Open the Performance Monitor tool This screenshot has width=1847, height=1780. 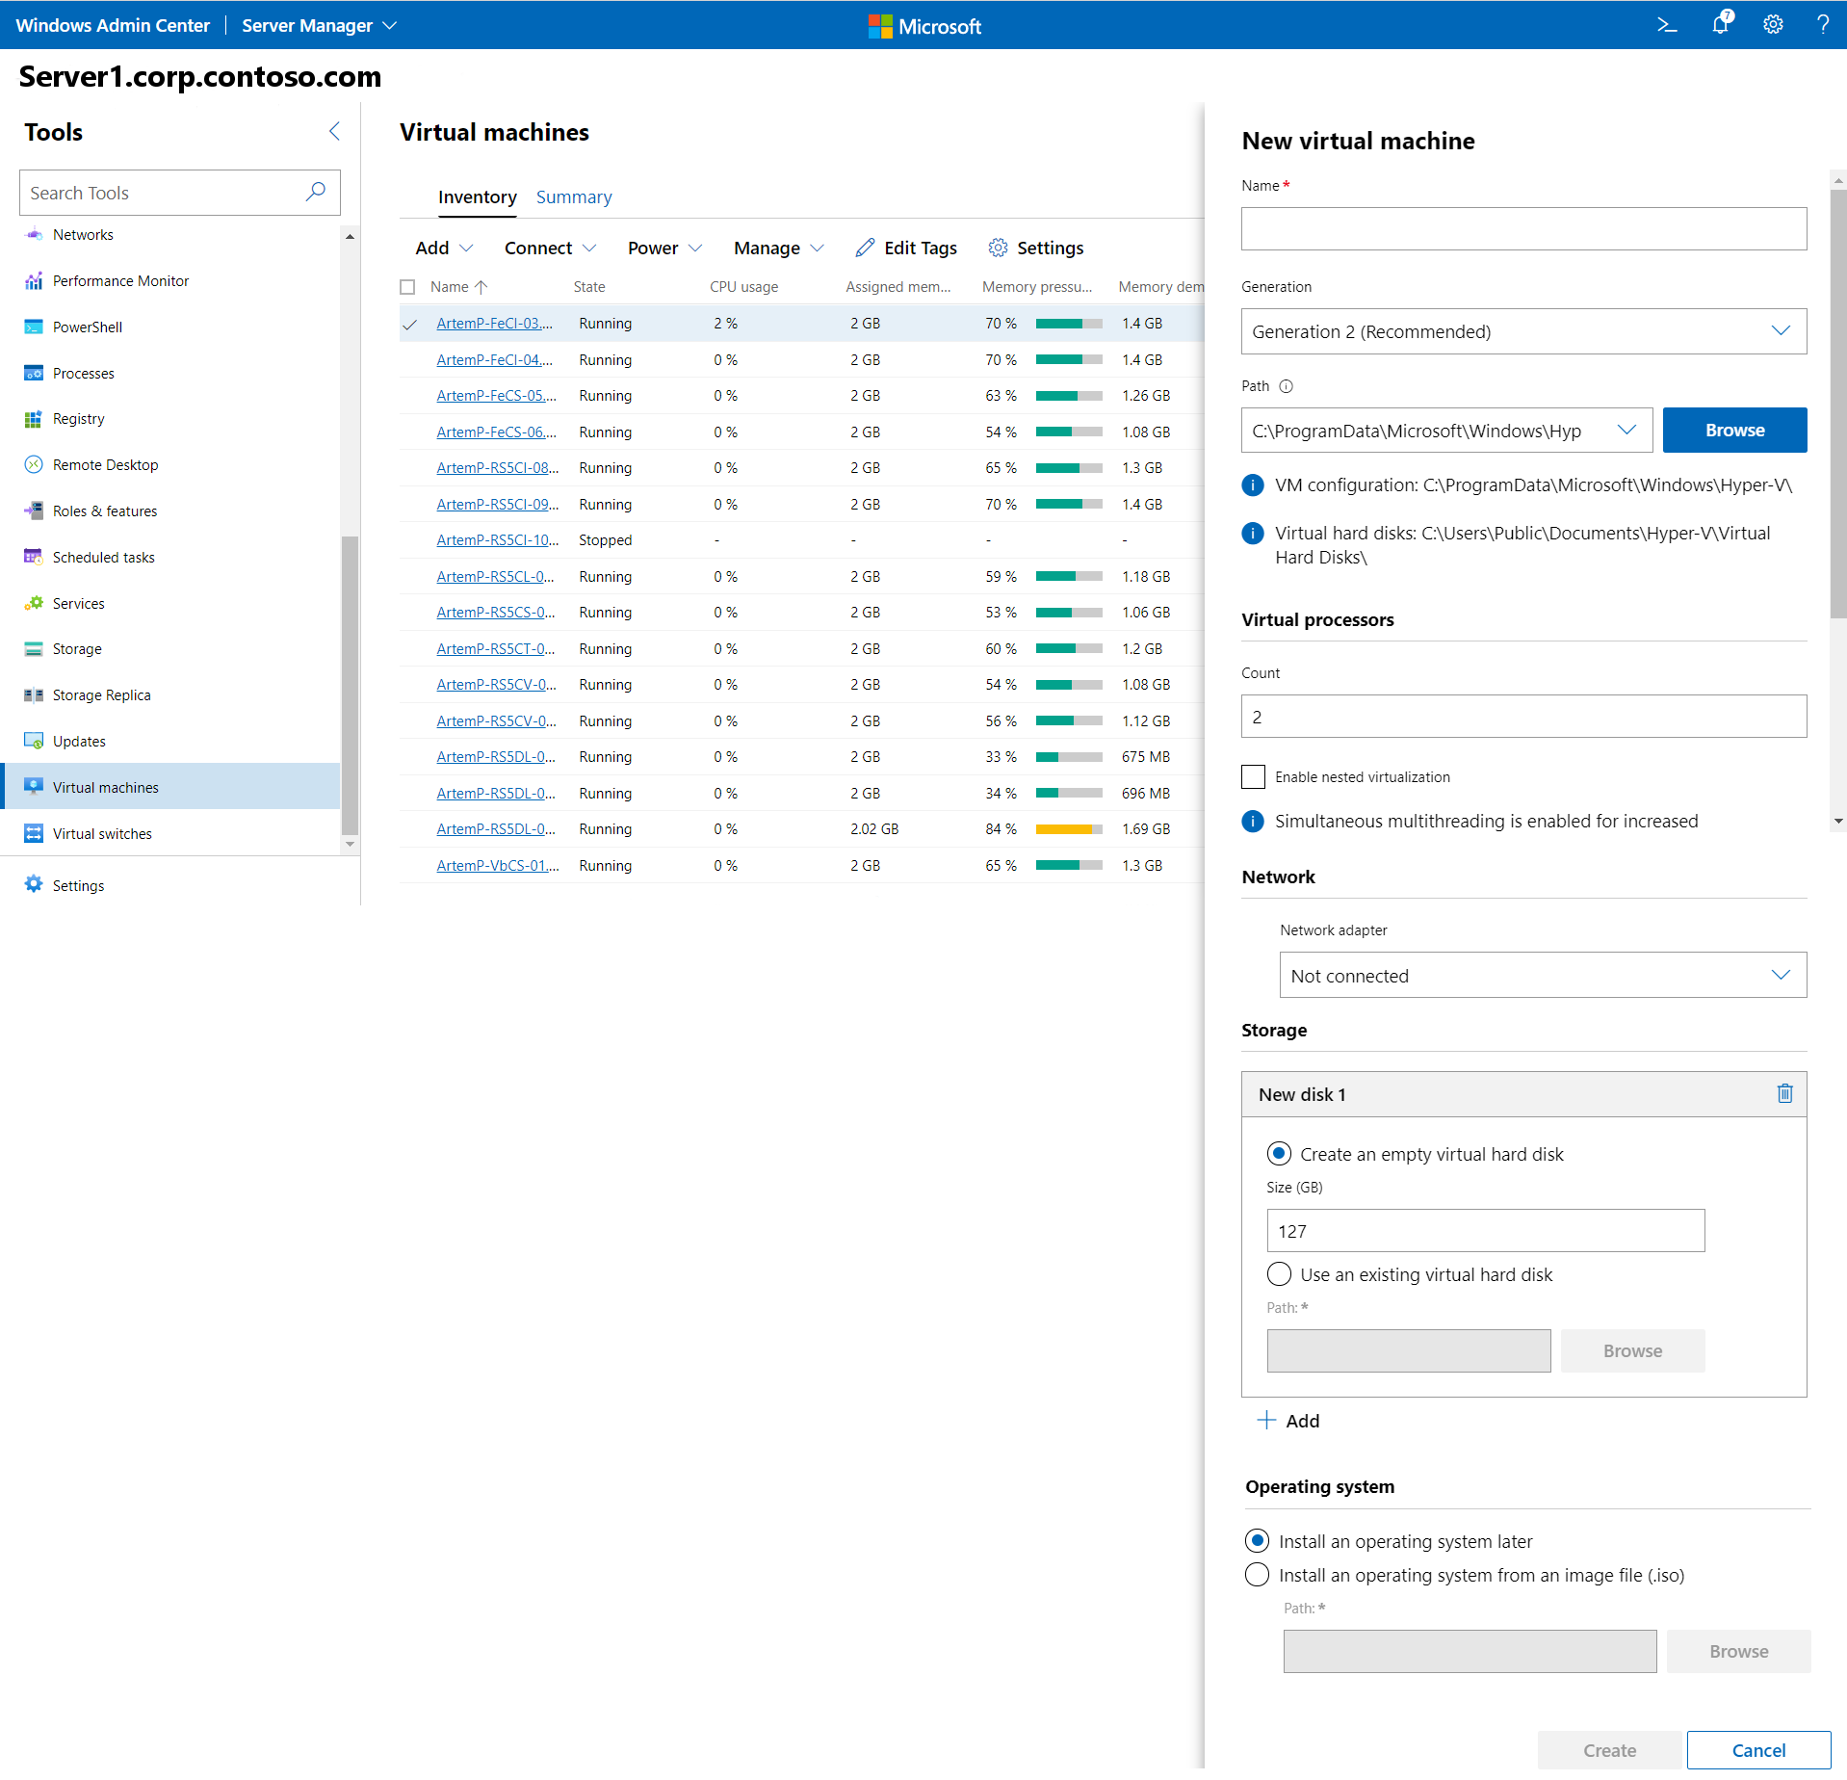point(120,280)
